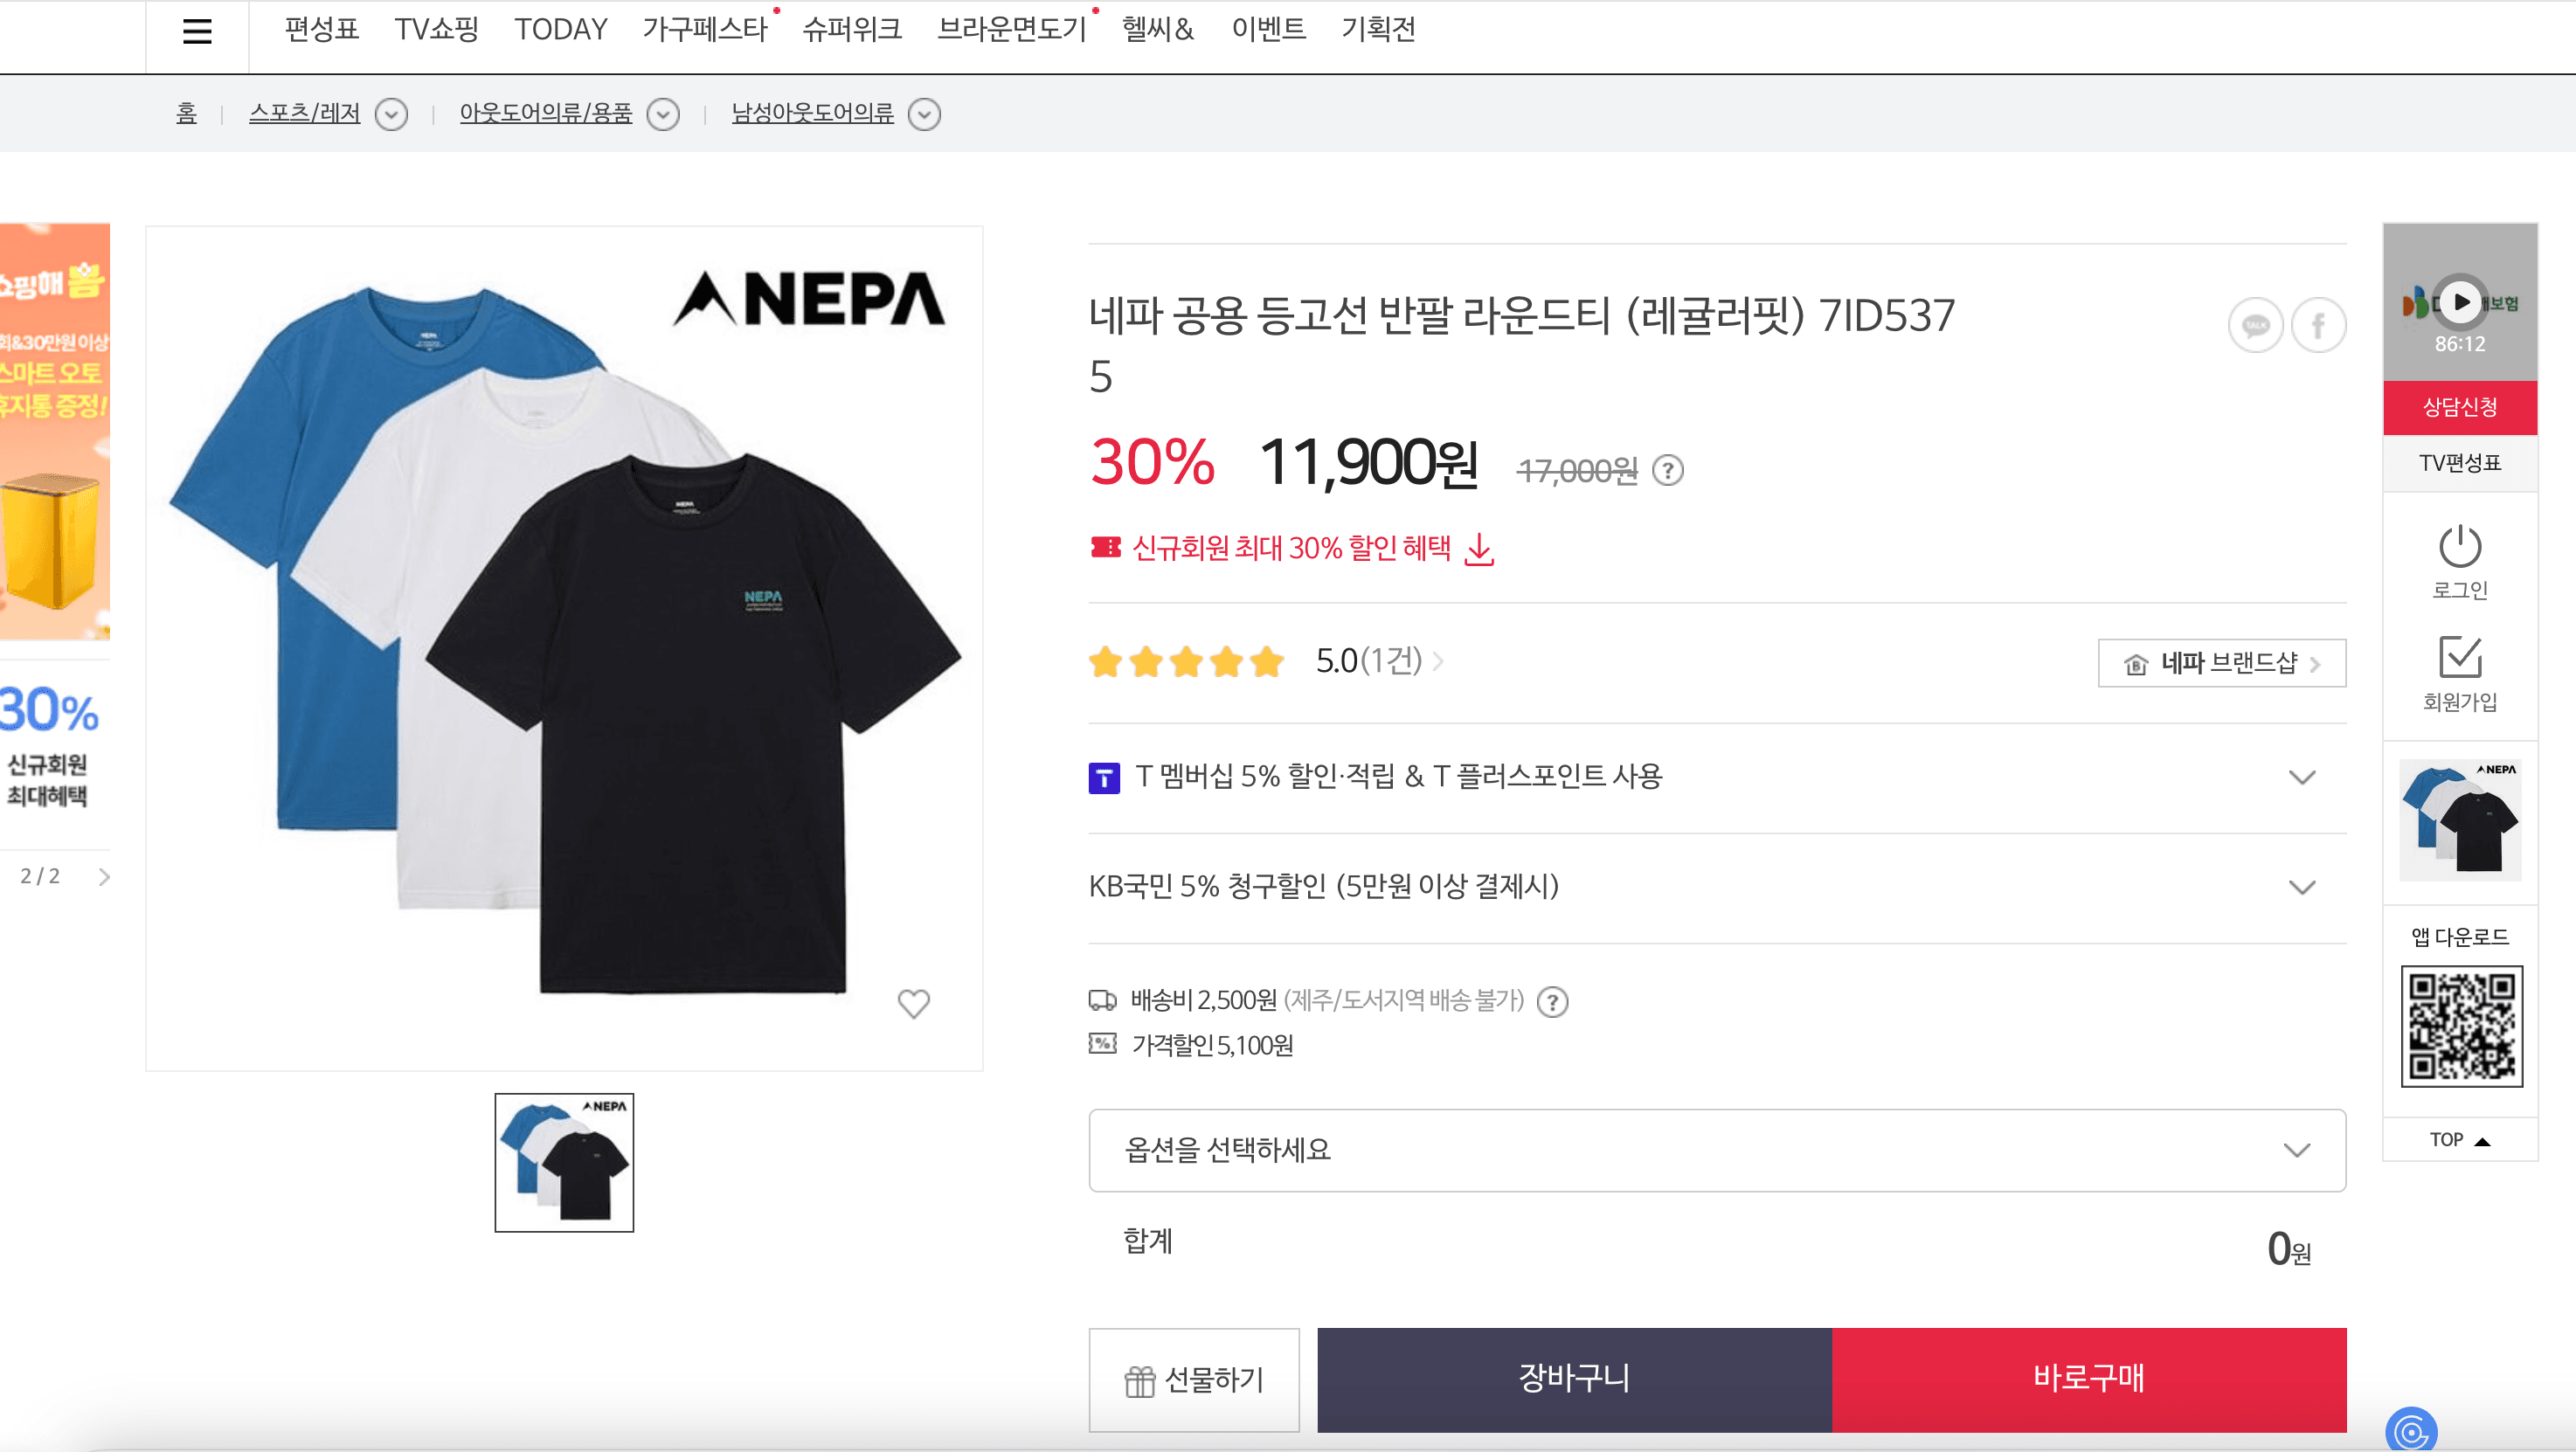
Task: Add item with 장바구니 cart button
Action: pyautogui.click(x=1573, y=1378)
